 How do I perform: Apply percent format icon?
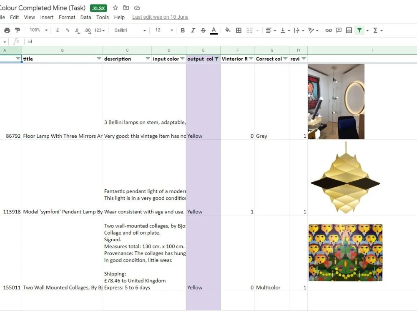click(x=68, y=30)
